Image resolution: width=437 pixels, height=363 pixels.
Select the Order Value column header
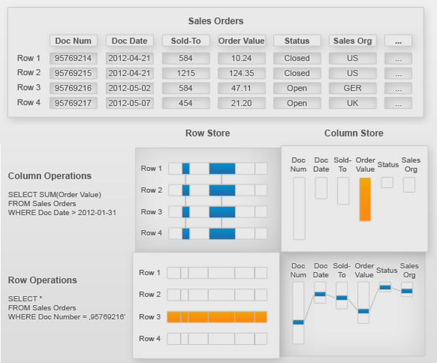241,41
